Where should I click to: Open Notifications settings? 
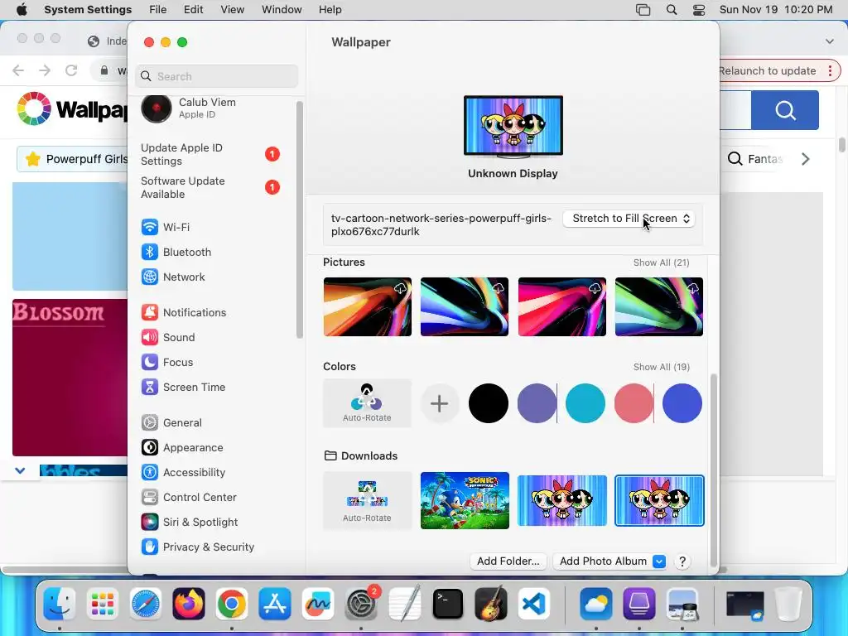pos(183,312)
